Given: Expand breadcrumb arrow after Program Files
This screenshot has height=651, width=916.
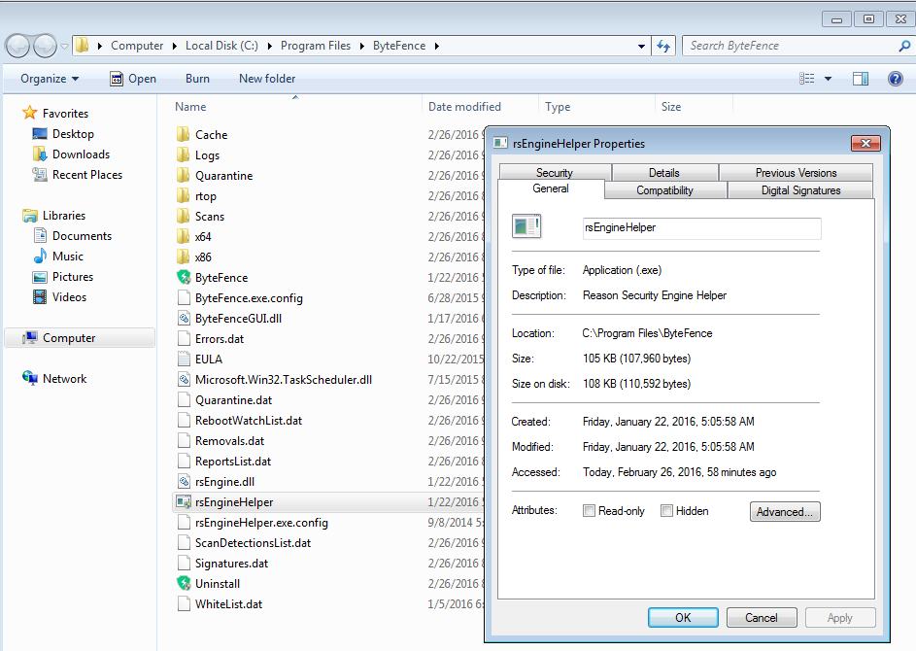Looking at the screenshot, I should click(x=361, y=46).
